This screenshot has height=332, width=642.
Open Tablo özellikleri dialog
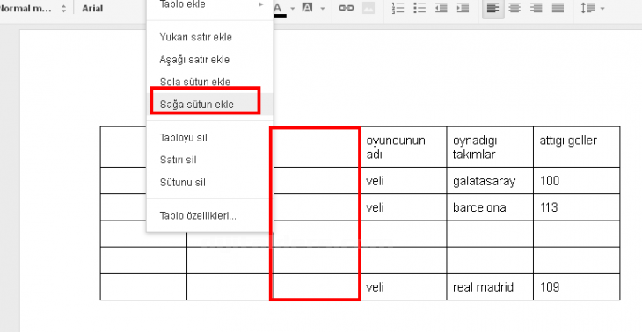(x=210, y=216)
